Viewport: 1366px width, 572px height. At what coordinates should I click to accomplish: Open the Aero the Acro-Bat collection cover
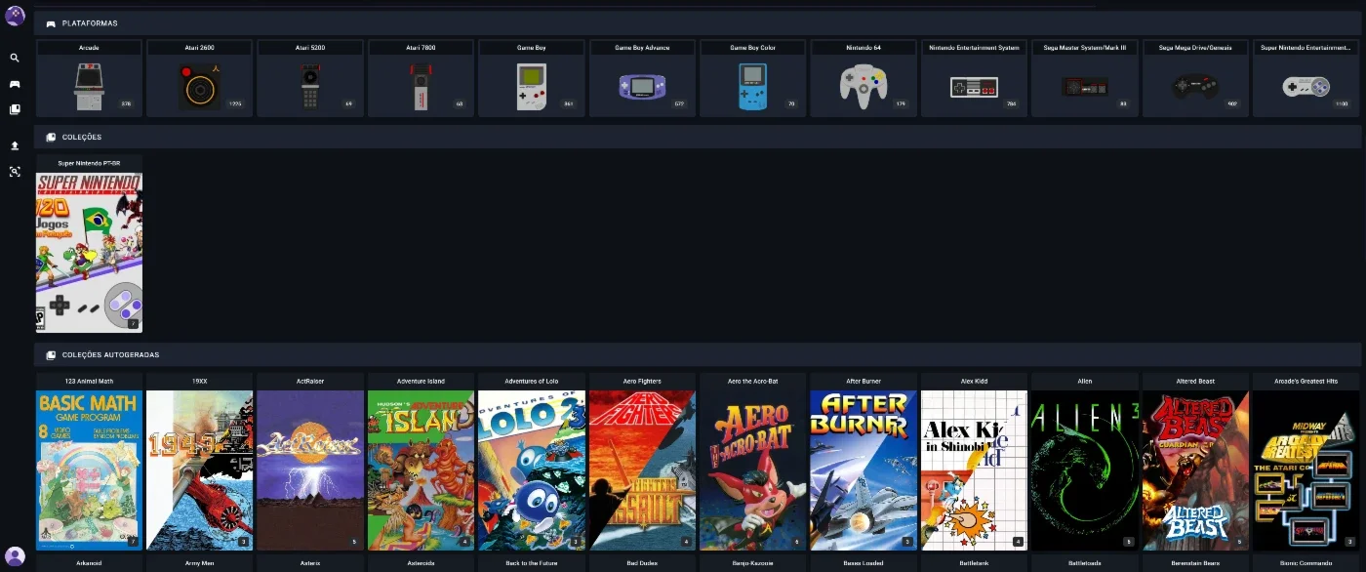(753, 470)
